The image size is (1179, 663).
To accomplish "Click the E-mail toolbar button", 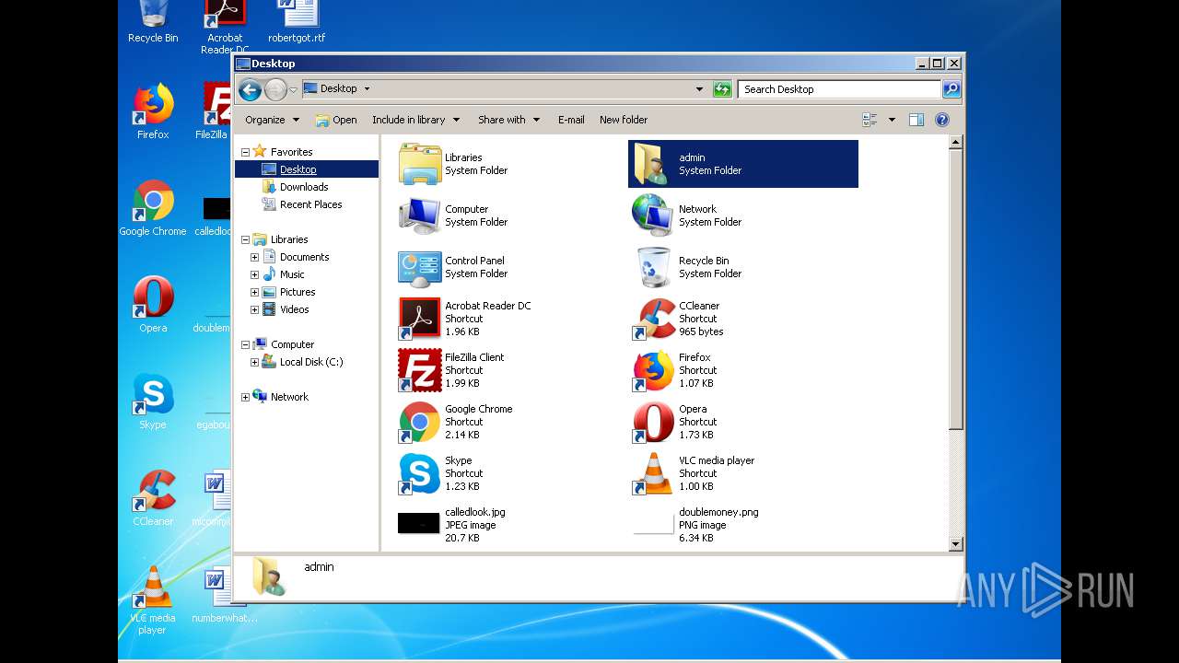I will pyautogui.click(x=571, y=120).
